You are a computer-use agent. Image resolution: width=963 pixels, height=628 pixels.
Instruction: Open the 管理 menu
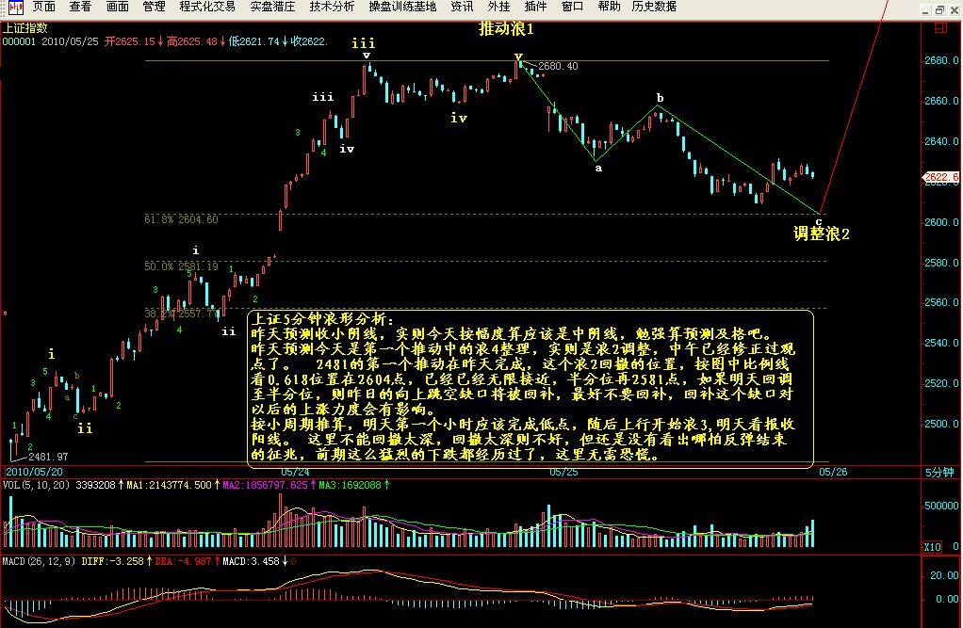pos(154,7)
